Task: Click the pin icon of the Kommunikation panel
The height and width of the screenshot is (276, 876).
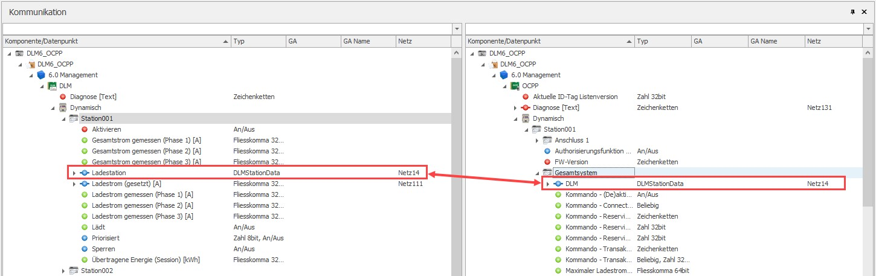Action: pyautogui.click(x=852, y=12)
